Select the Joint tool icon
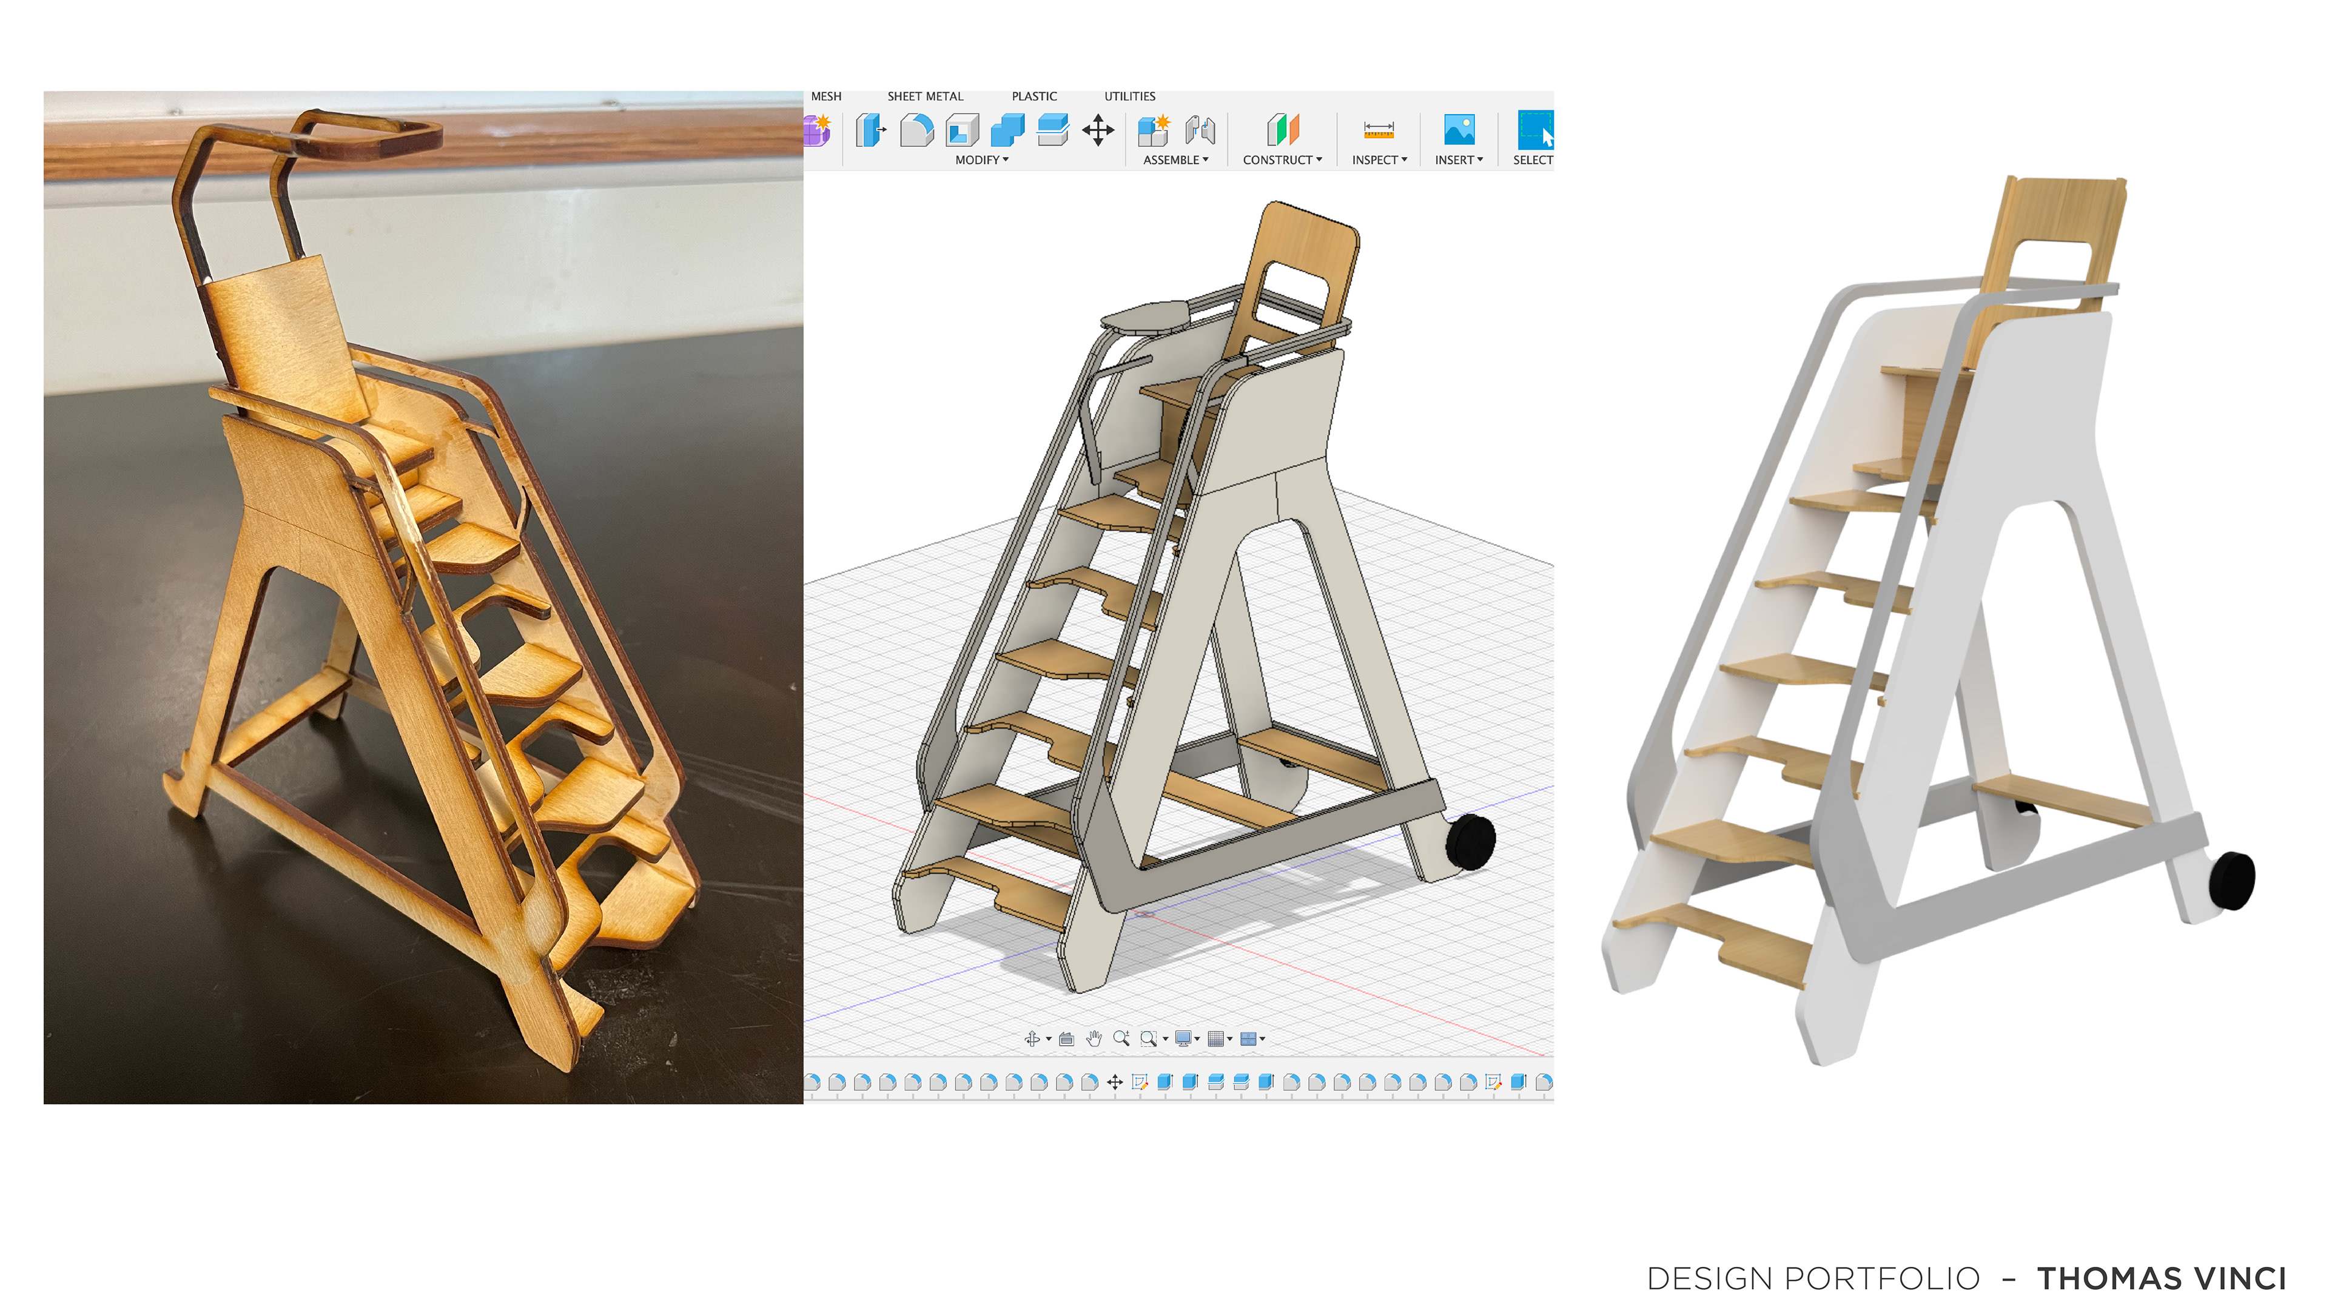 click(x=1200, y=130)
